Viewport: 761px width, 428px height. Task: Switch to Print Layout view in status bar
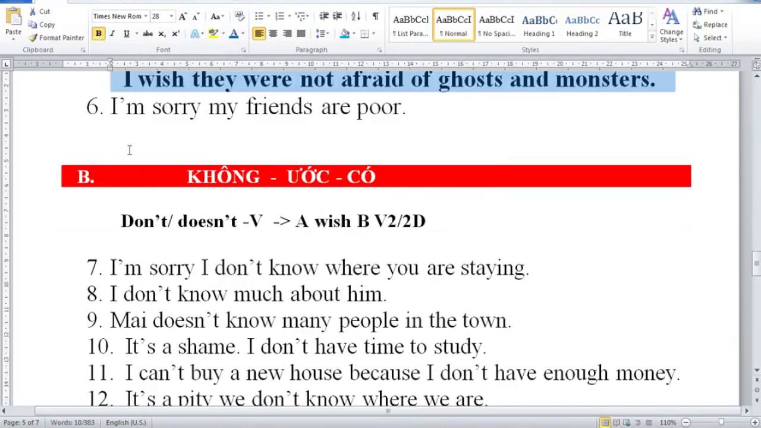point(605,423)
